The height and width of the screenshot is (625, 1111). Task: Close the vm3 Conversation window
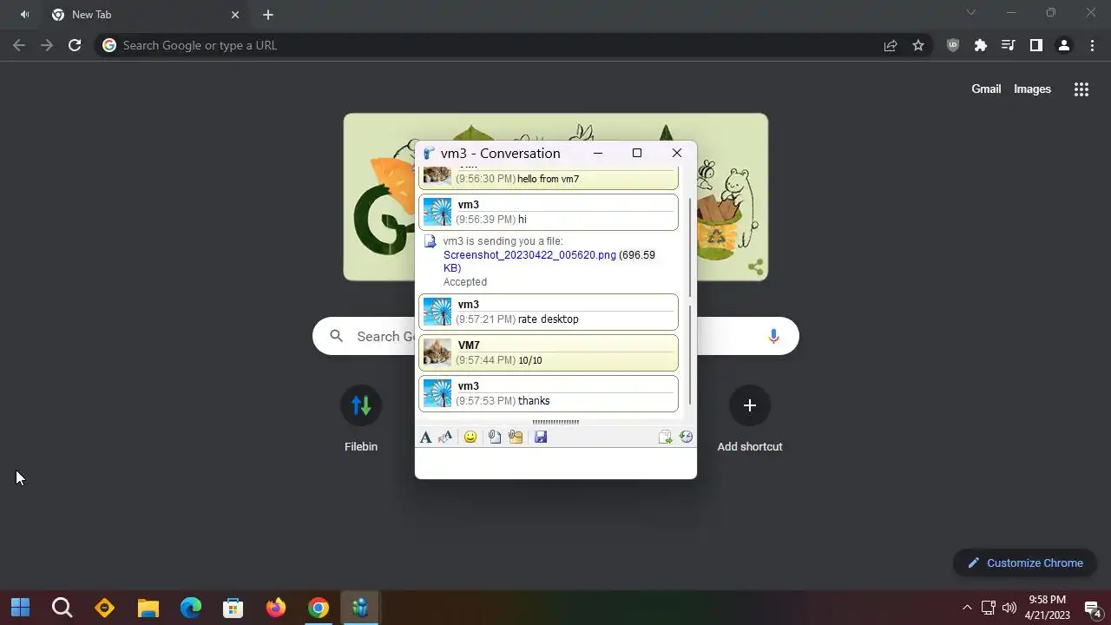pyautogui.click(x=677, y=153)
